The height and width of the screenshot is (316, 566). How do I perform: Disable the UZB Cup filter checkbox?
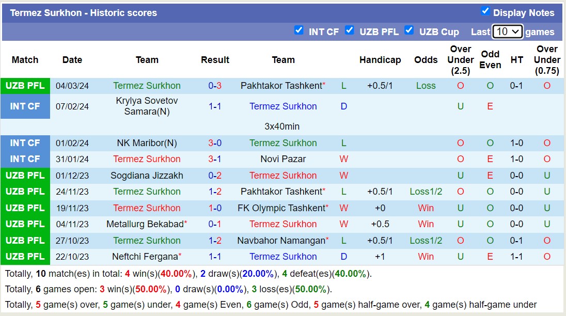coord(409,30)
